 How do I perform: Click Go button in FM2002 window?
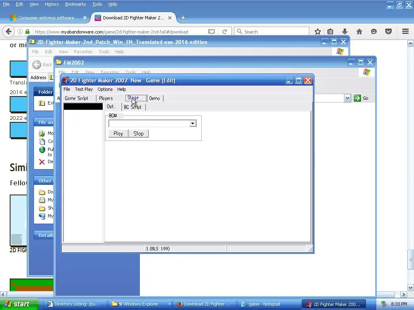(361, 98)
